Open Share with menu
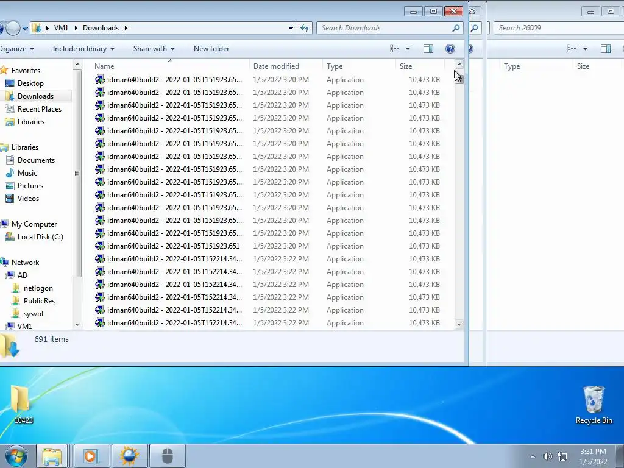Screen dimensions: 624x468 pos(154,49)
